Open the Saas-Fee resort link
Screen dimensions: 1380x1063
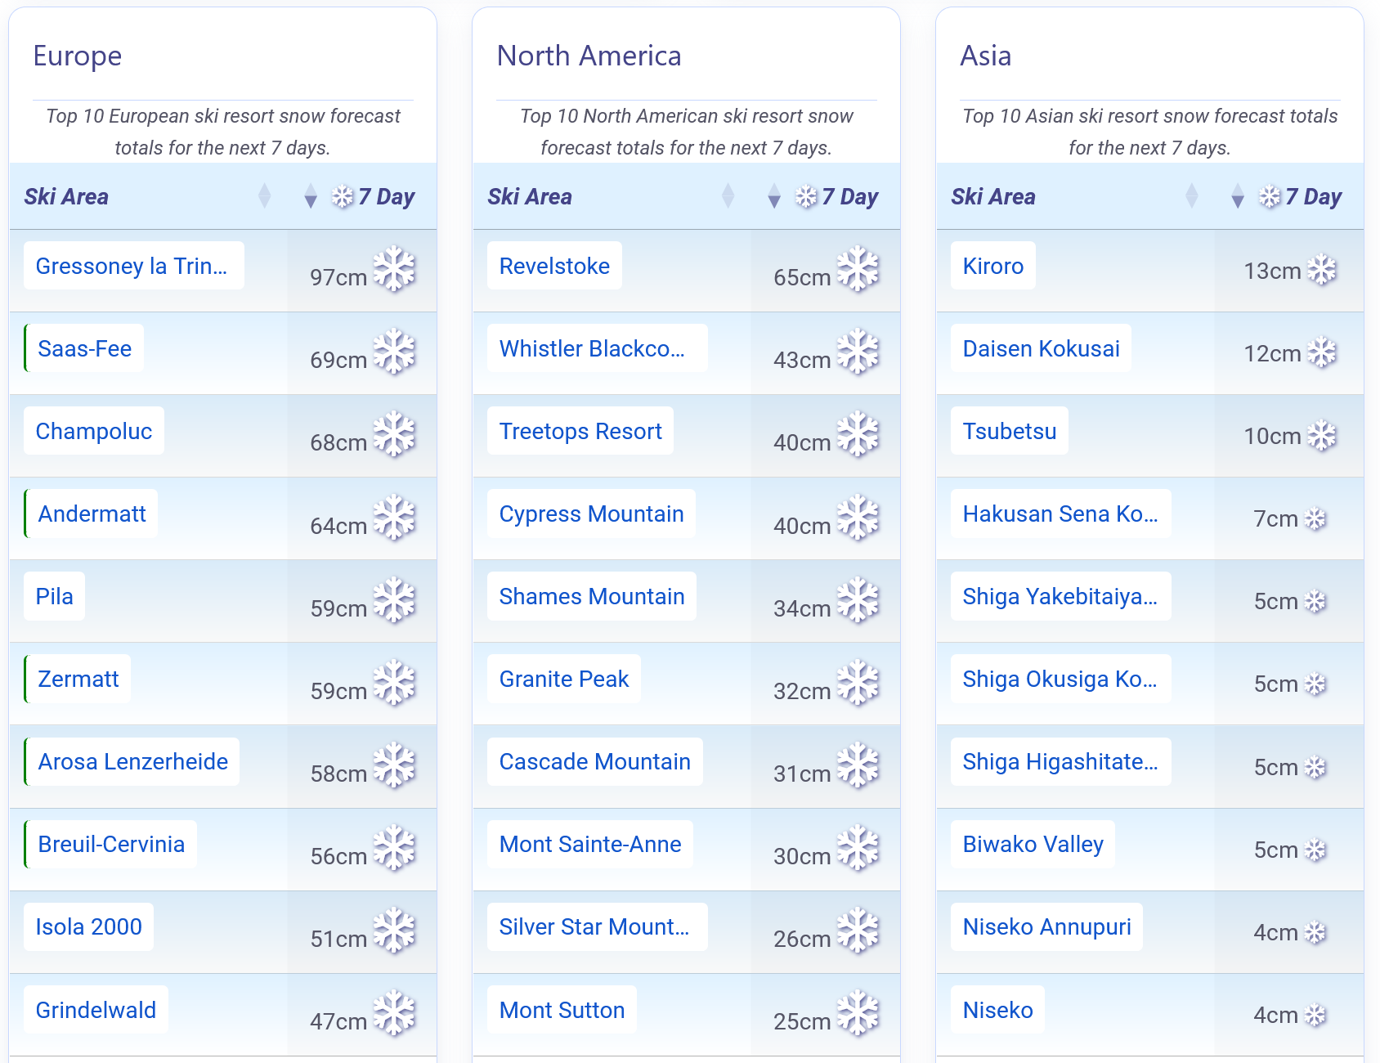(84, 348)
